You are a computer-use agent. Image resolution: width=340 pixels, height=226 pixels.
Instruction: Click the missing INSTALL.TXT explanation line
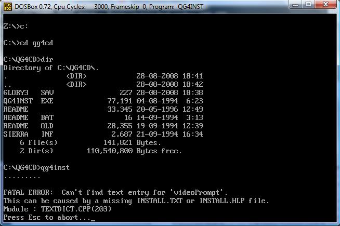pos(136,201)
